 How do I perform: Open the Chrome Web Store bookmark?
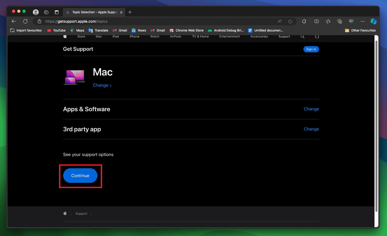coord(186,30)
